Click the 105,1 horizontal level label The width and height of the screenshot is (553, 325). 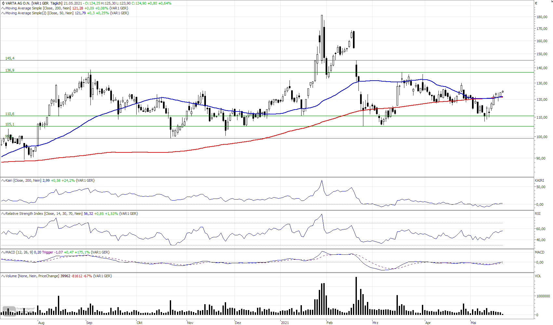pyautogui.click(x=10, y=124)
